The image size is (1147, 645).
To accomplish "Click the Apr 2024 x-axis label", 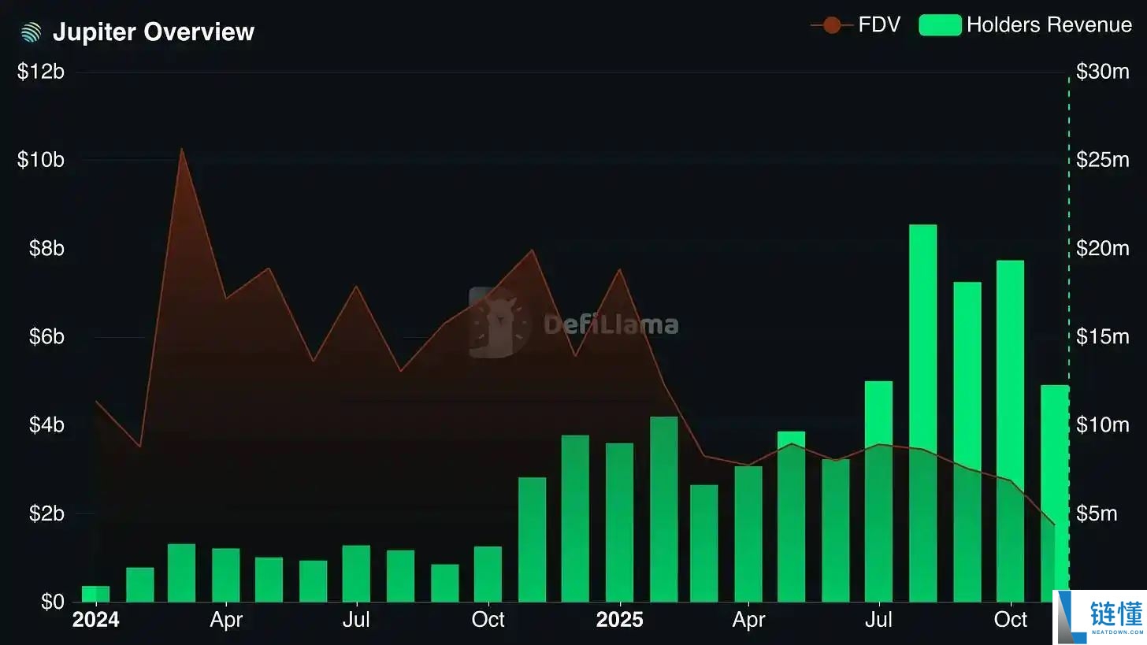I will click(x=226, y=620).
